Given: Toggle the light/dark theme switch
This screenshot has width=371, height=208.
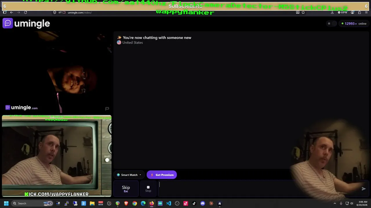Looking at the screenshot, I should pyautogui.click(x=332, y=24).
